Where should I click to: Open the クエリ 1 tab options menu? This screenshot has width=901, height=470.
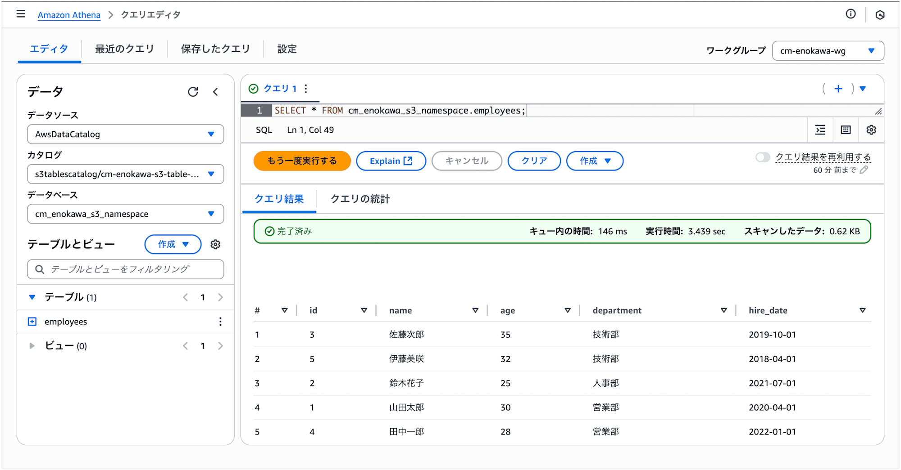coord(306,89)
